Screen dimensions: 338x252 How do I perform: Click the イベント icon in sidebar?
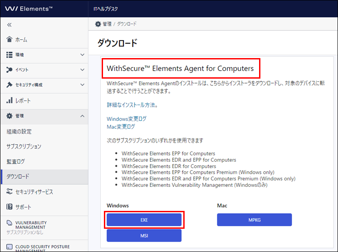9,70
